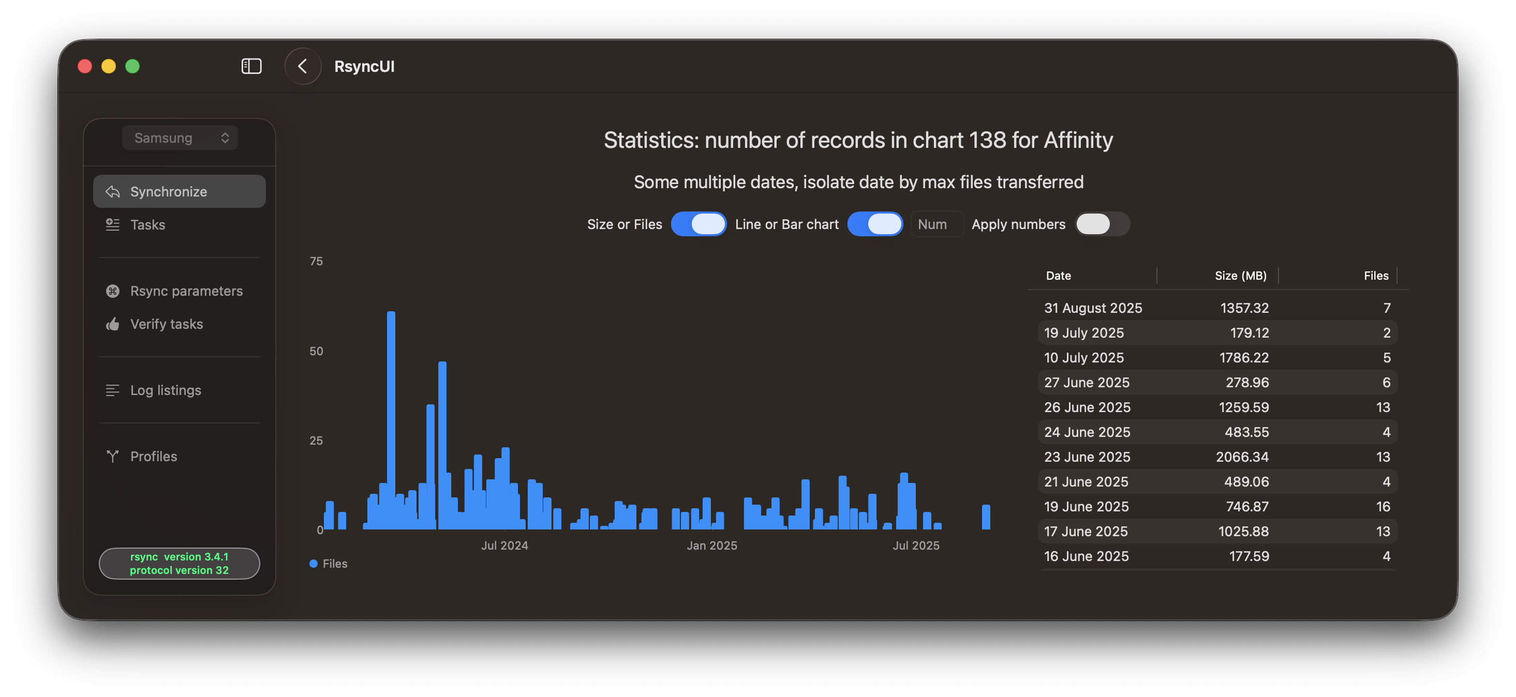1516x697 pixels.
Task: Click the rightmost isolated chart bar
Action: tap(986, 517)
